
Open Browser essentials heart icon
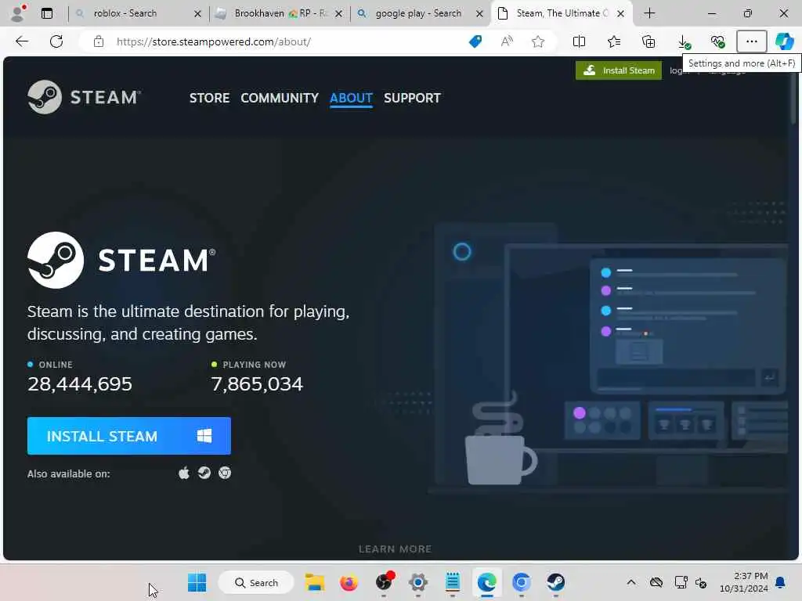pos(717,41)
